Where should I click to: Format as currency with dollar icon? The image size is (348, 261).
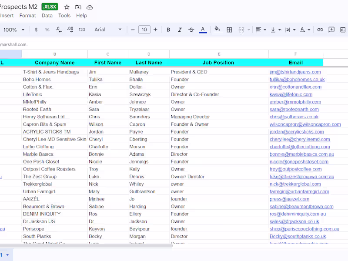coord(36,30)
